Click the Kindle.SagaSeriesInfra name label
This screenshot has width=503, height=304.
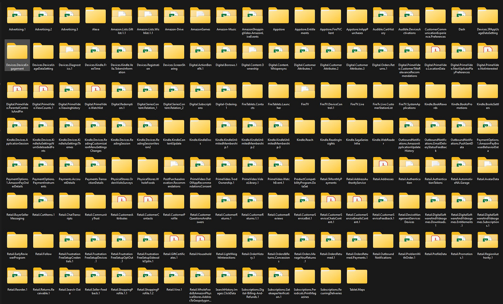click(357, 141)
